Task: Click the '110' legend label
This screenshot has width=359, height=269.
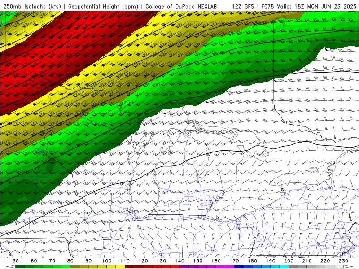Action: (x=125, y=261)
